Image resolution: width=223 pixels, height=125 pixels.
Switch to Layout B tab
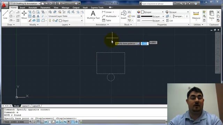[36, 106]
